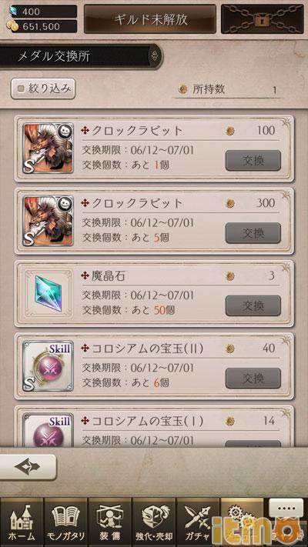
Task: Exchange the 100-medal クロックラビット
Action: tap(253, 161)
